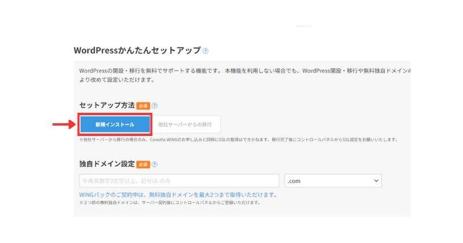Focus the 独自ドメイン name input field
463x243 pixels.
tap(179, 181)
